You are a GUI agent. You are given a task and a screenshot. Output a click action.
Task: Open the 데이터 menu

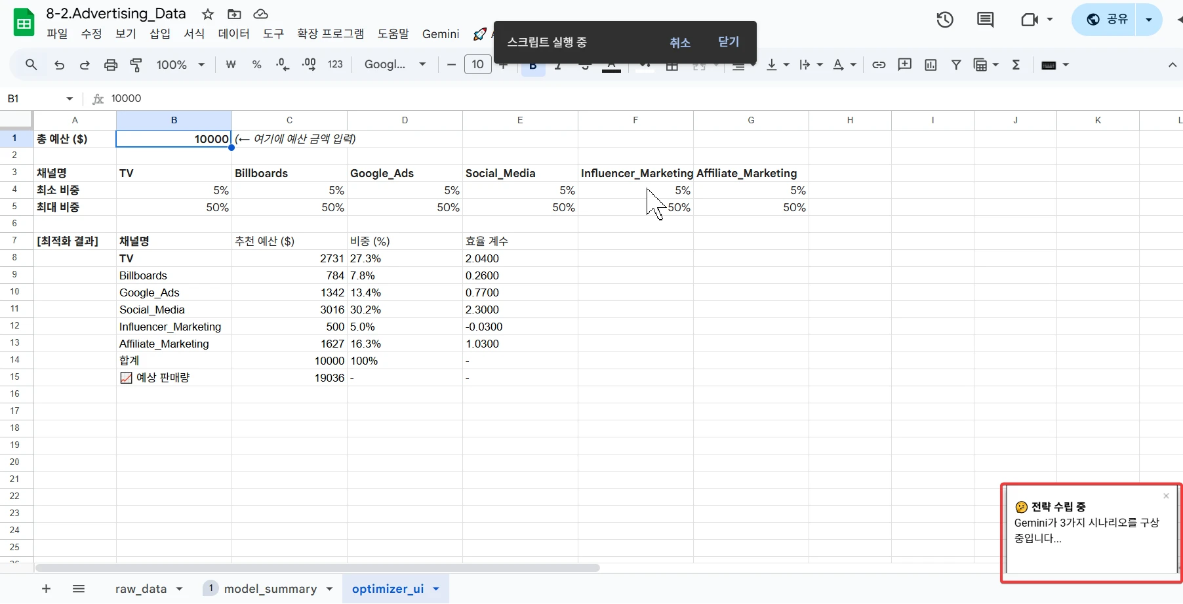pos(233,34)
